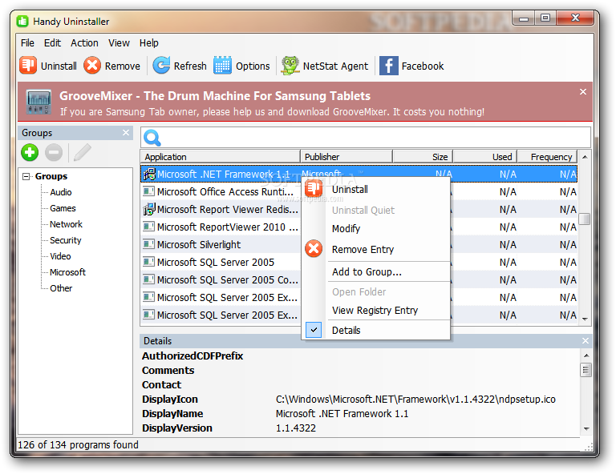
Task: Sort by Publisher column header
Action: click(x=346, y=157)
